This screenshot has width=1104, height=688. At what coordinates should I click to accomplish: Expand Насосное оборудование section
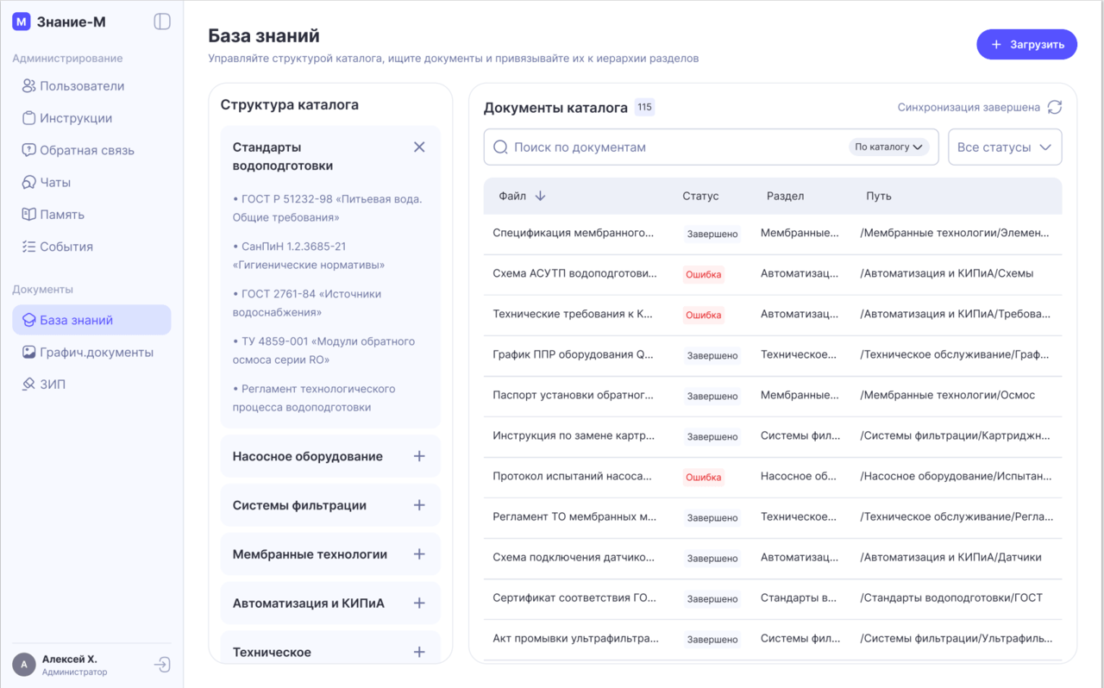coord(419,456)
